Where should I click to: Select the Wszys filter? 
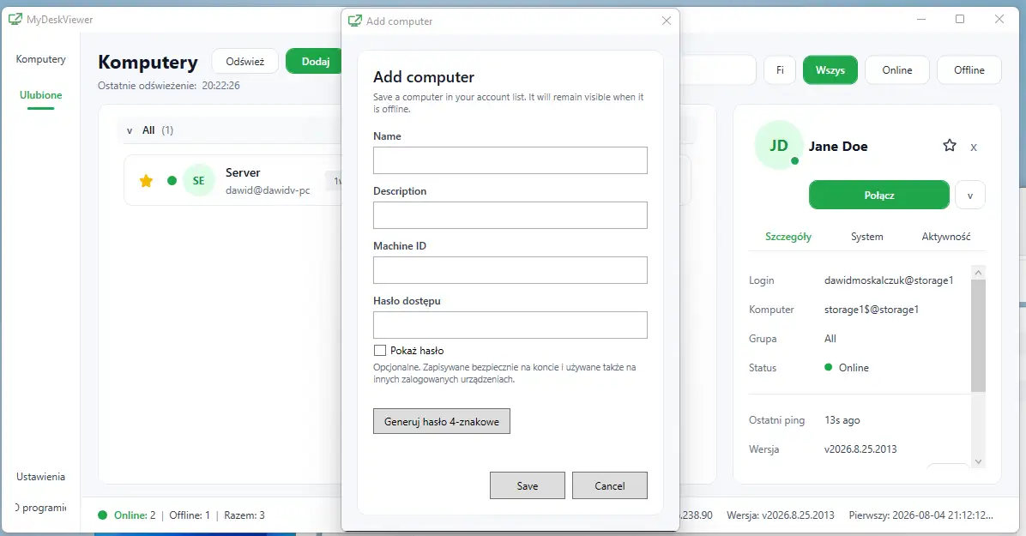coord(830,70)
